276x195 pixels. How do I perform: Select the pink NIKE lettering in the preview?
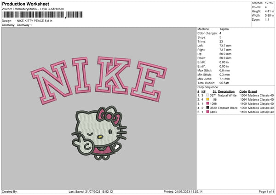click(99, 80)
